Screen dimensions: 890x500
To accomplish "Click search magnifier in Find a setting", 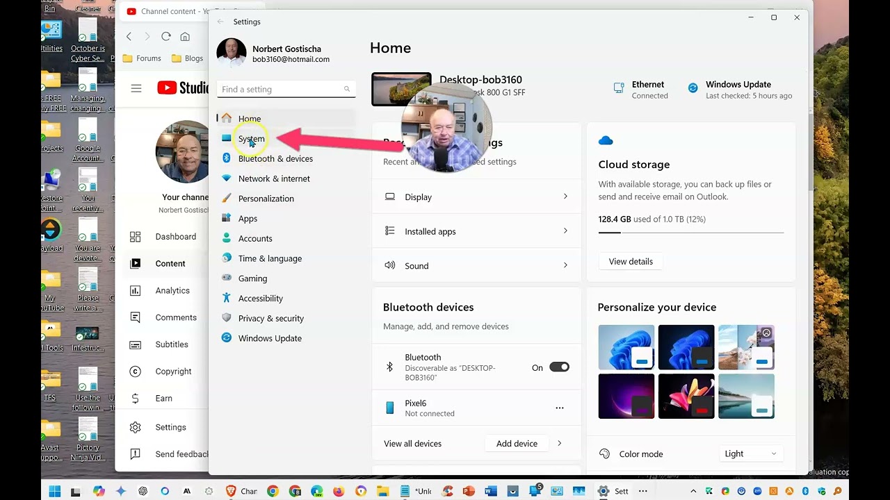I will point(347,89).
